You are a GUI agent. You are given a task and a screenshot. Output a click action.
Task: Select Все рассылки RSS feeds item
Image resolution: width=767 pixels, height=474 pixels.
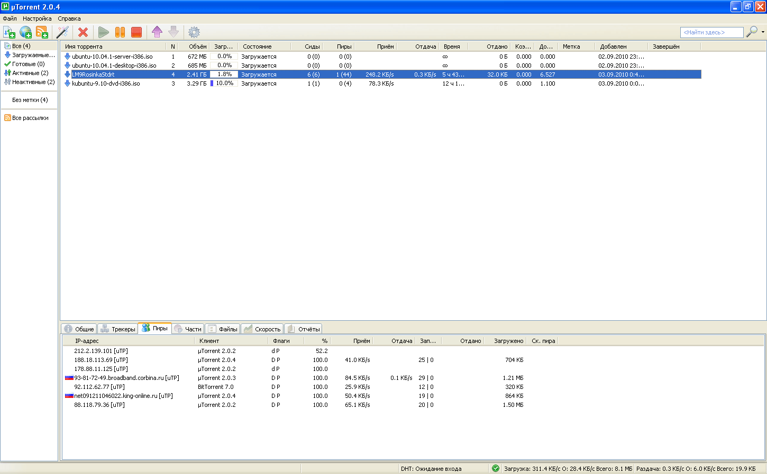point(30,118)
